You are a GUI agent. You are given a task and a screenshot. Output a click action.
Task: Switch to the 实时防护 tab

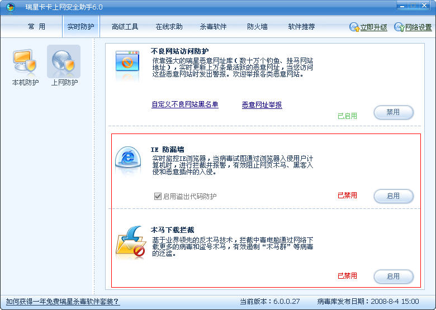click(x=81, y=27)
